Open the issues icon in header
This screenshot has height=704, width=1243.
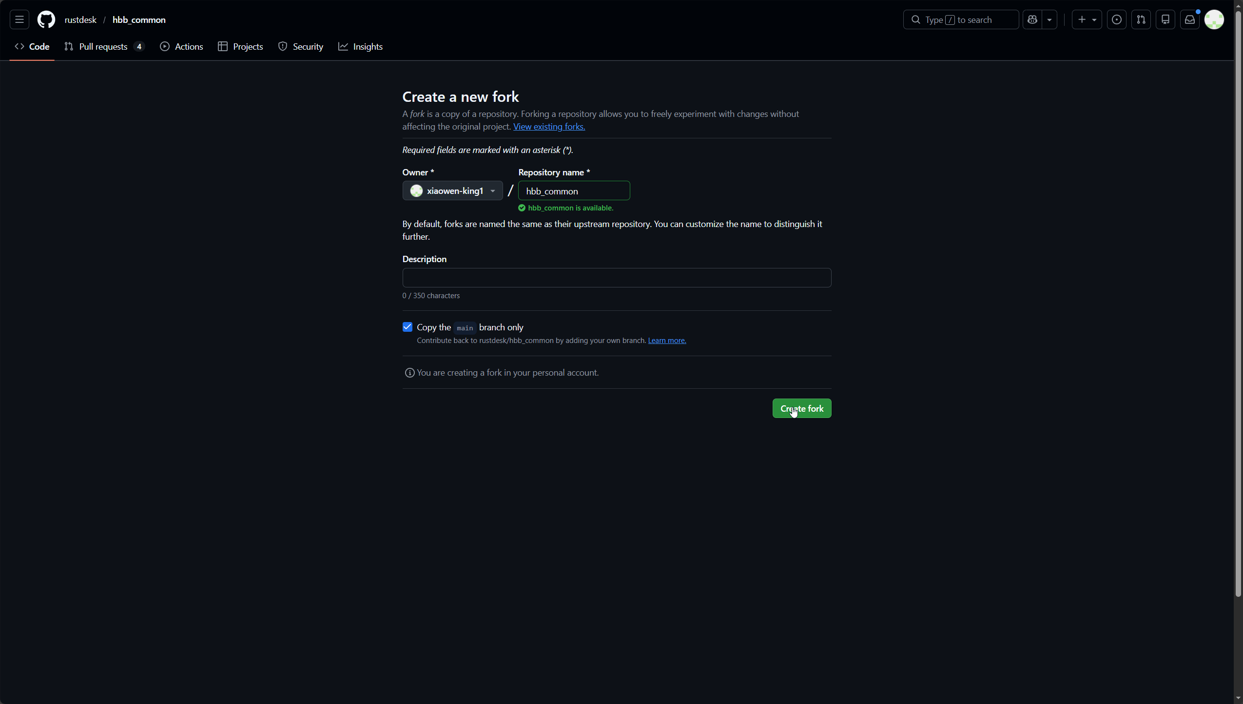tap(1116, 19)
